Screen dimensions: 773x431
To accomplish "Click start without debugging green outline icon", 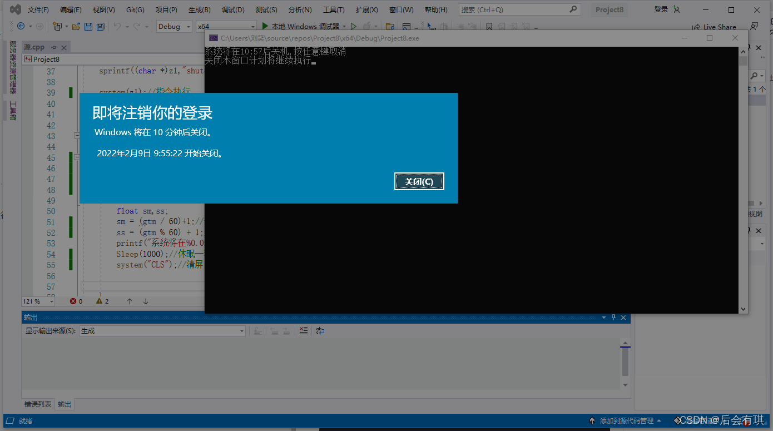I will coord(353,26).
